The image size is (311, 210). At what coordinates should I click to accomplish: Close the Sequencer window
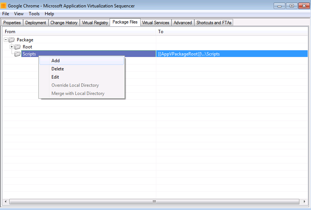click(x=304, y=6)
